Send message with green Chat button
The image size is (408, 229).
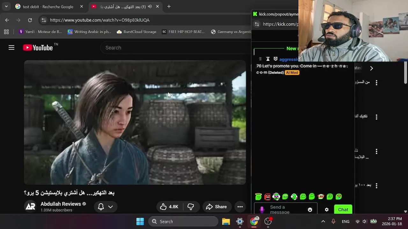[343, 210]
